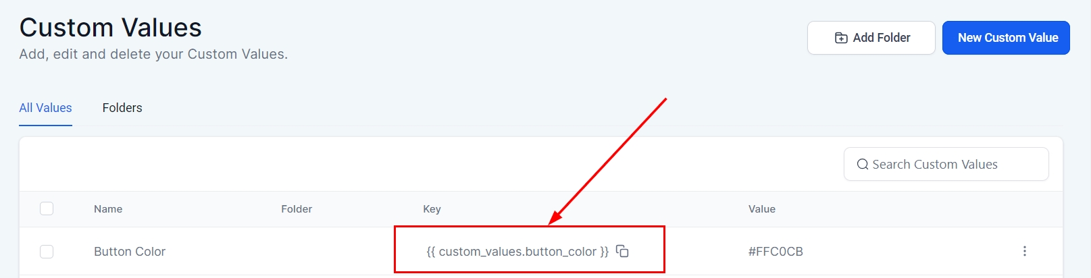Switch to the All Values tab
This screenshot has width=1091, height=278.
(45, 108)
